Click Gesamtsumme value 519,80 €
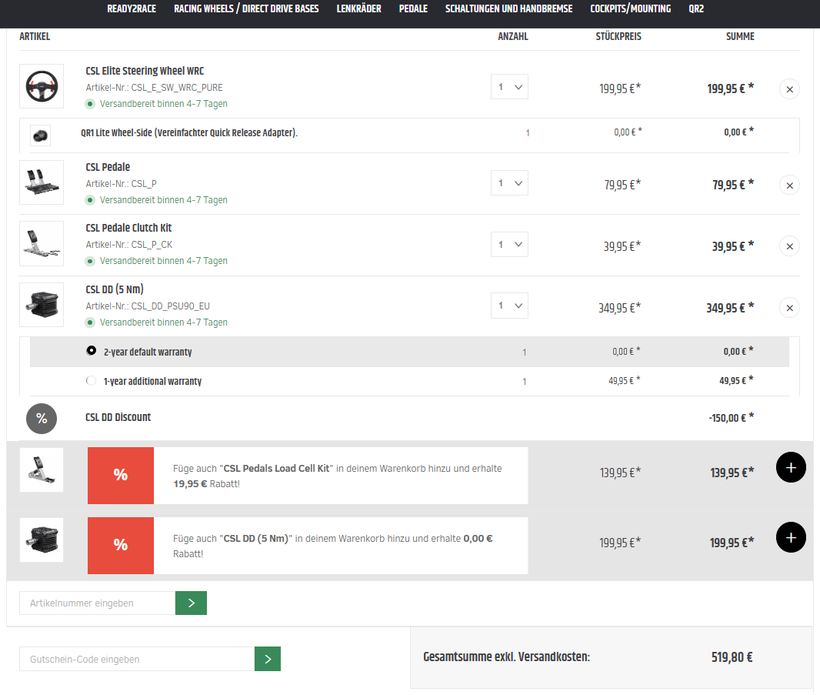Image resolution: width=820 pixels, height=695 pixels. point(732,657)
